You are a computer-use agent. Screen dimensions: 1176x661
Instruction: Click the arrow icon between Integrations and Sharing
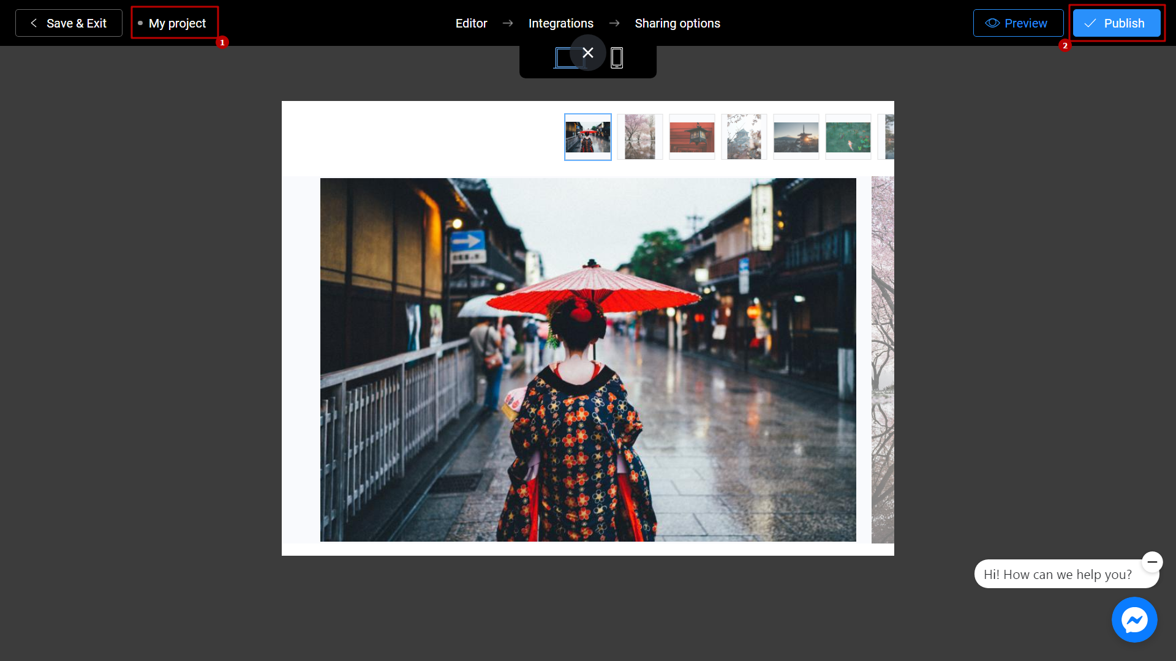[x=614, y=23]
